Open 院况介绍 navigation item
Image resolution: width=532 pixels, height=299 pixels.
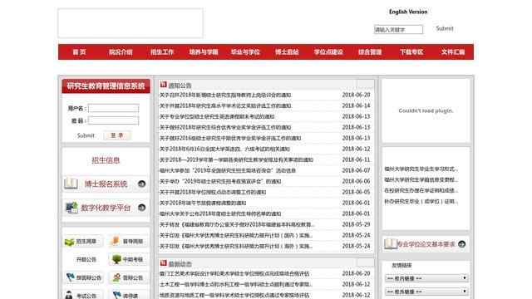pyautogui.click(x=121, y=51)
